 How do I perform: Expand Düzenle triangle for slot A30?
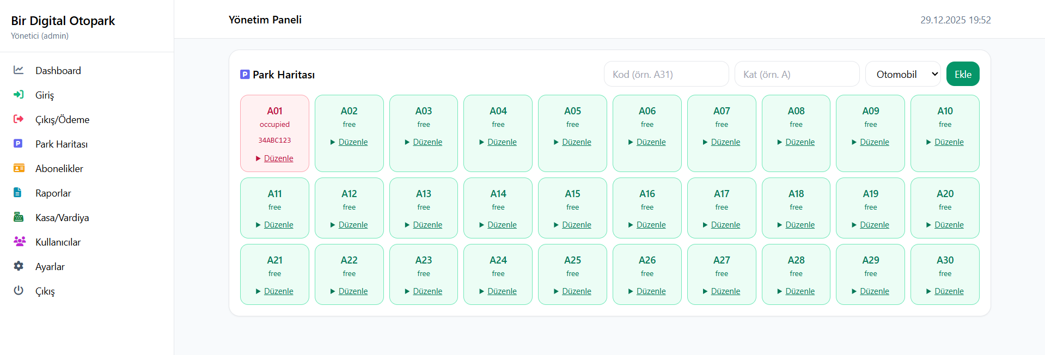click(929, 291)
